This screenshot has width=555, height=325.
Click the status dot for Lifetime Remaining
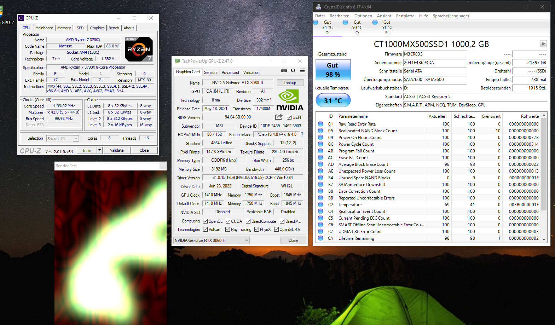pos(320,238)
